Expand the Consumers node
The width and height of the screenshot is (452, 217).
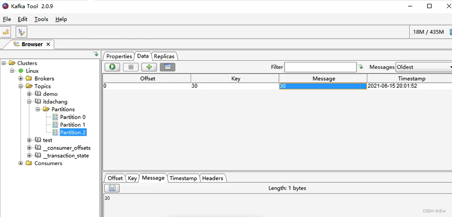click(x=21, y=163)
